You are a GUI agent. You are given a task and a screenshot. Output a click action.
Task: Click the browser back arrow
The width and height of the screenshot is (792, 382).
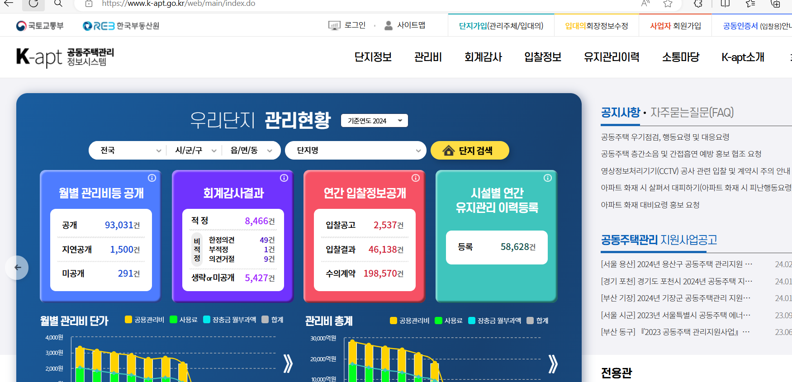(9, 4)
